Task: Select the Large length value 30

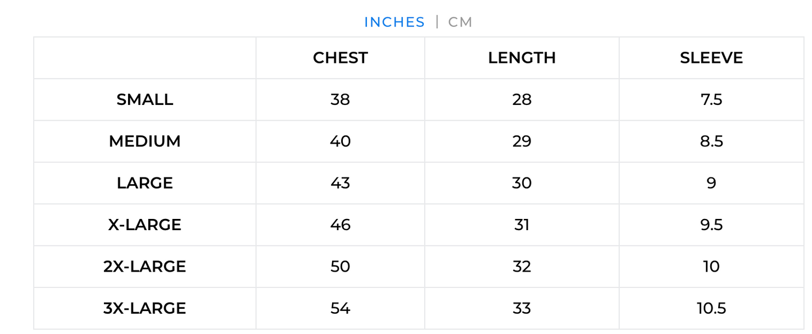Action: (x=521, y=183)
